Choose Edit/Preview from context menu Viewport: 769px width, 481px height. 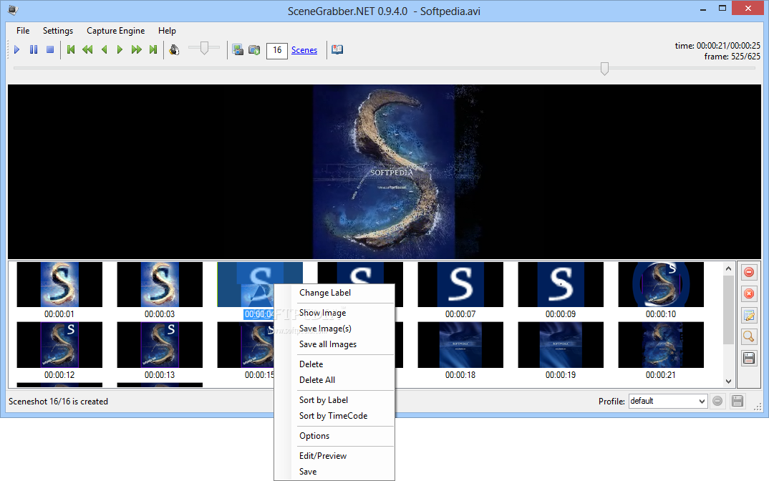click(334, 456)
